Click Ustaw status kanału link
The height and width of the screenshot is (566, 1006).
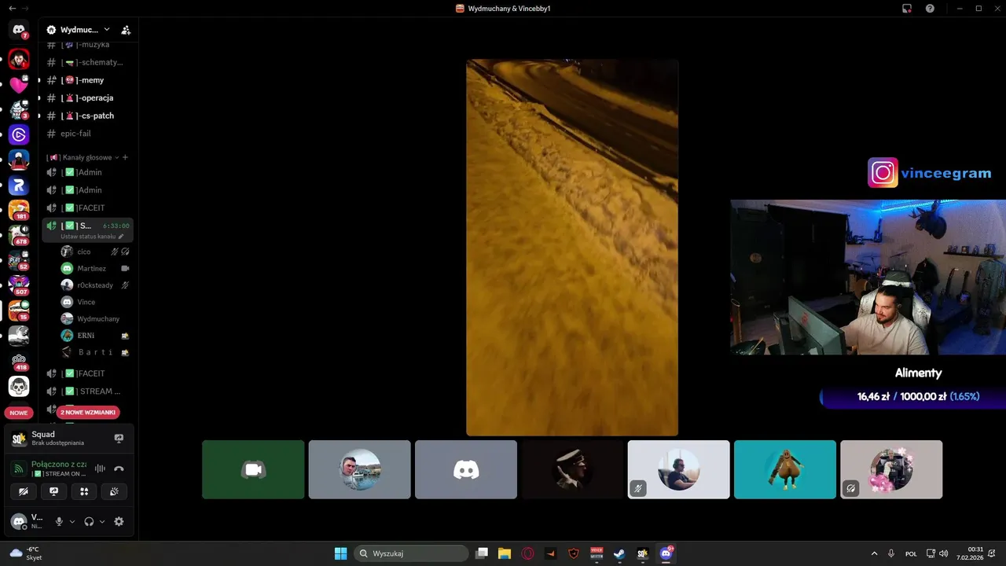click(88, 237)
